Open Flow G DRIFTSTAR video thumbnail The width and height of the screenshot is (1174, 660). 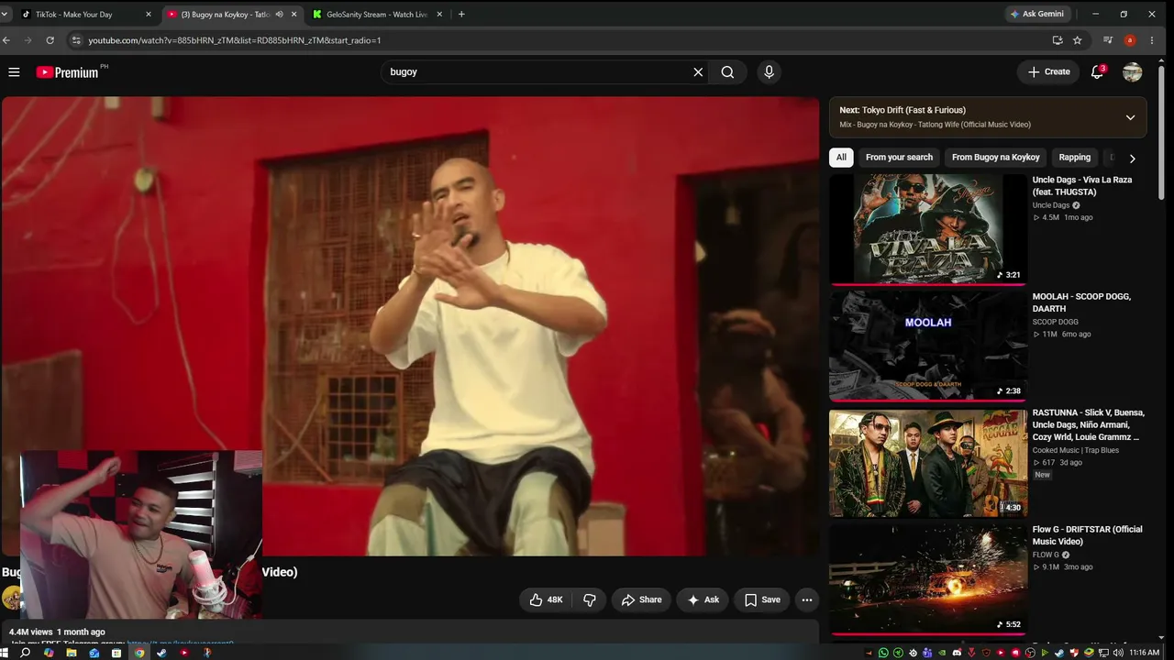pyautogui.click(x=927, y=578)
